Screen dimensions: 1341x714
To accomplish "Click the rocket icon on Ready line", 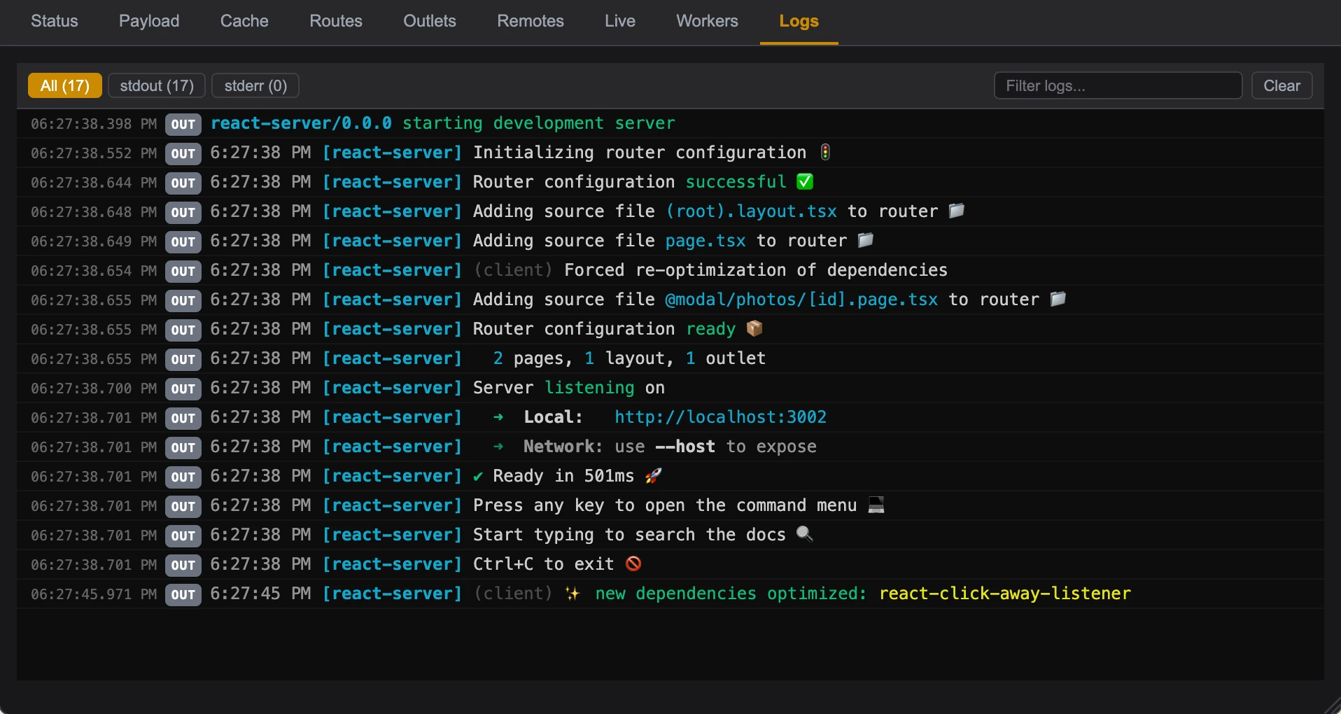I will click(x=653, y=476).
